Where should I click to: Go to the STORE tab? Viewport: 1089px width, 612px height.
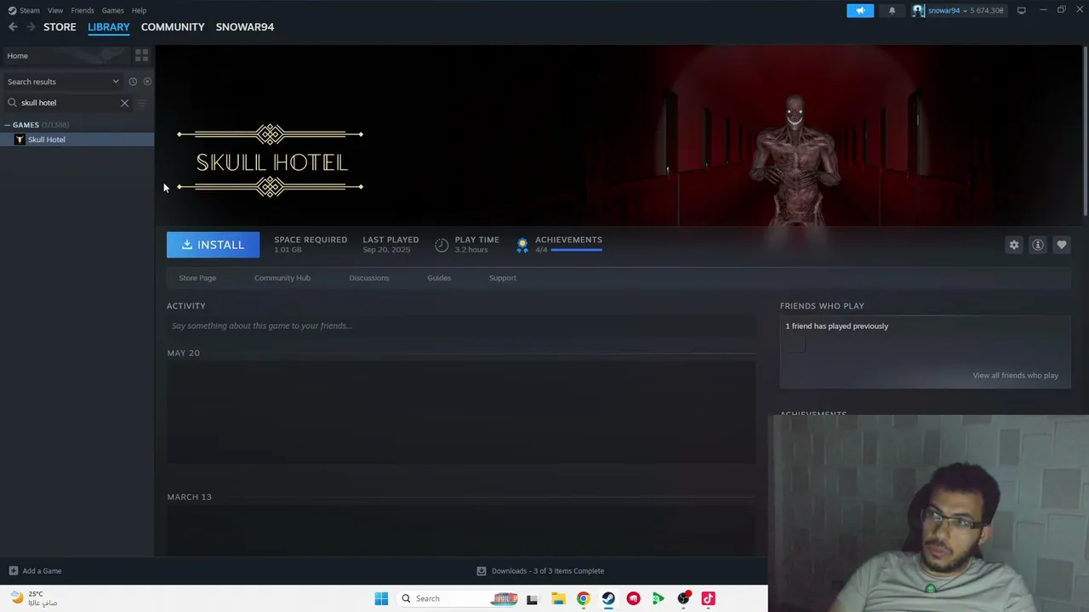(x=60, y=27)
